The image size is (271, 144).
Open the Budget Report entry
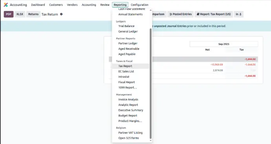(128, 115)
